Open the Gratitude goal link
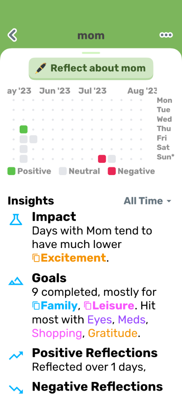This screenshot has width=182, height=395. pyautogui.click(x=113, y=333)
